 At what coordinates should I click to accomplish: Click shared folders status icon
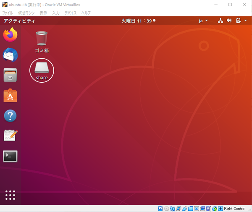click(x=191, y=209)
